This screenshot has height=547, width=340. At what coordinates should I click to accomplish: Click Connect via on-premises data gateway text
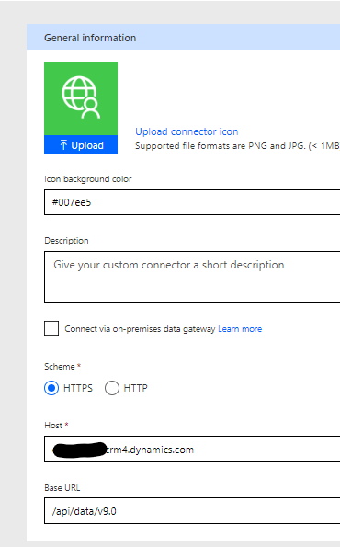(140, 329)
